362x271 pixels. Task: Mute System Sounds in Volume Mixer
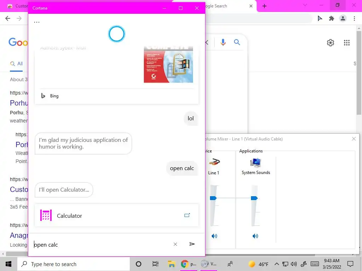point(255,236)
